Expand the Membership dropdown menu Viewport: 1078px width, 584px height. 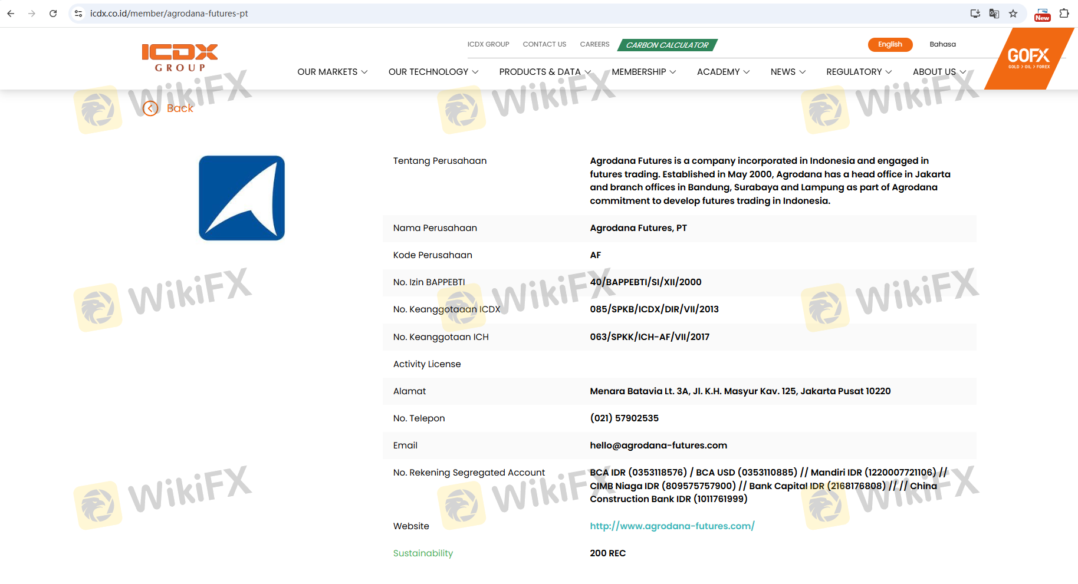tap(643, 72)
